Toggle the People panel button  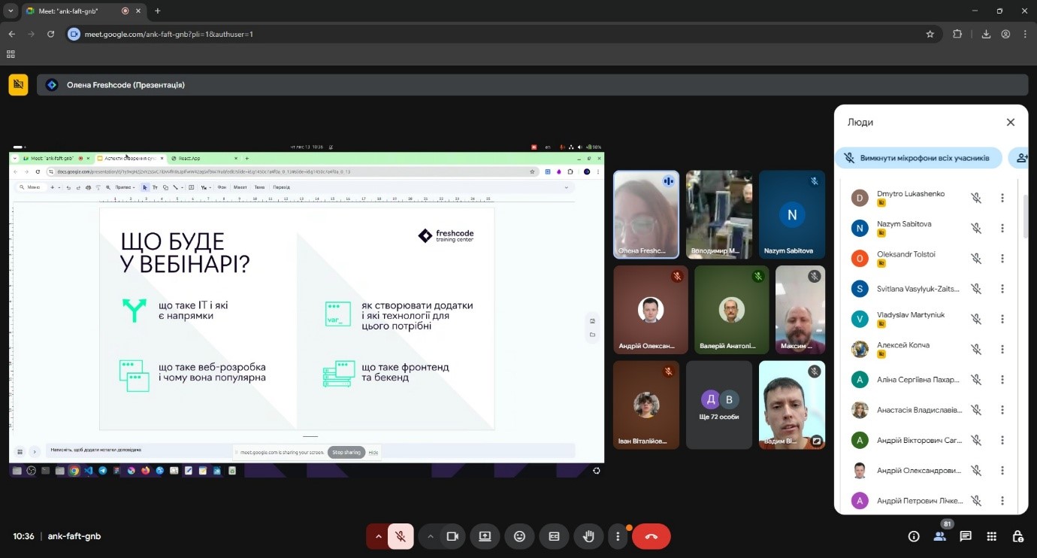click(x=939, y=536)
